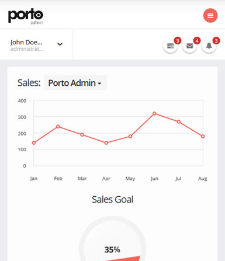Image resolution: width=225 pixels, height=261 pixels.
Task: Click the Aug data point marker
Action: (203, 136)
